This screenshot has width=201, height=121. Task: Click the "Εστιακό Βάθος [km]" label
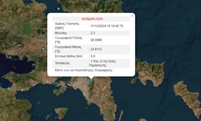click(69, 56)
